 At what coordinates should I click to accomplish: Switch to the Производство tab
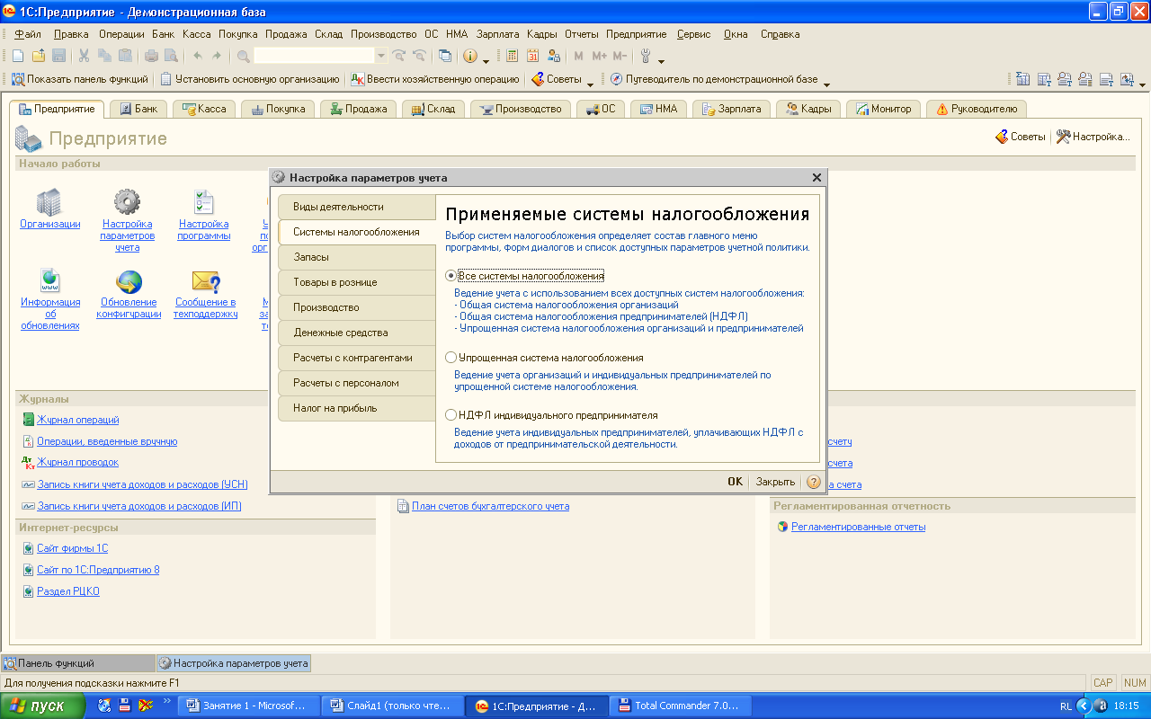pos(522,109)
